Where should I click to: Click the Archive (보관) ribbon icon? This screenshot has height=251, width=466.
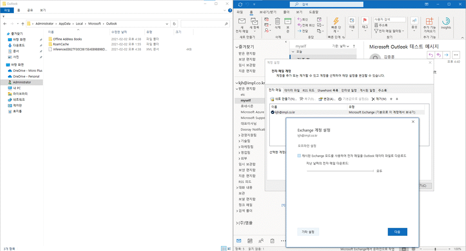click(x=288, y=25)
